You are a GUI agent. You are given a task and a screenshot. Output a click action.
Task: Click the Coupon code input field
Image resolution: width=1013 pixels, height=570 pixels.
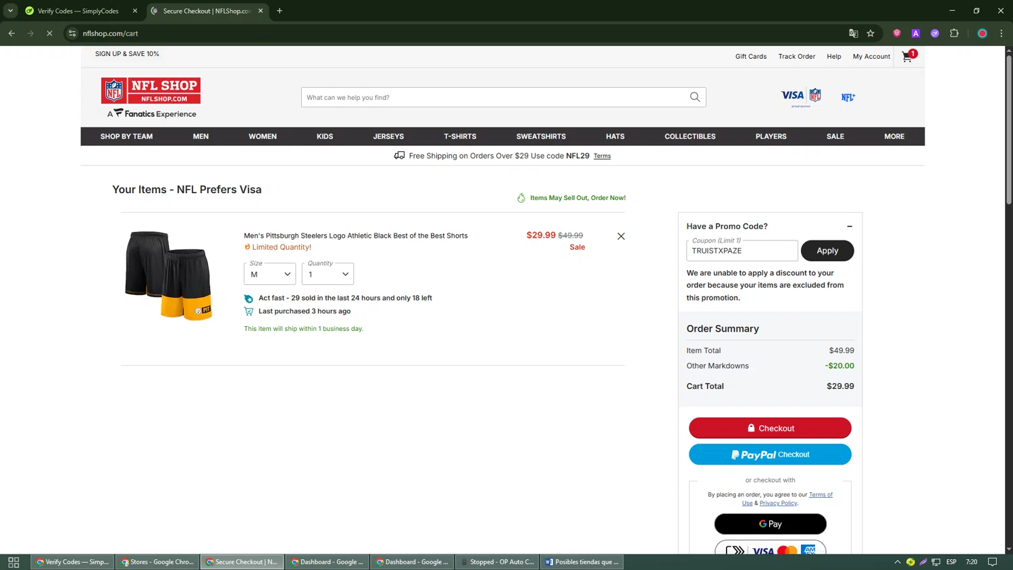742,251
